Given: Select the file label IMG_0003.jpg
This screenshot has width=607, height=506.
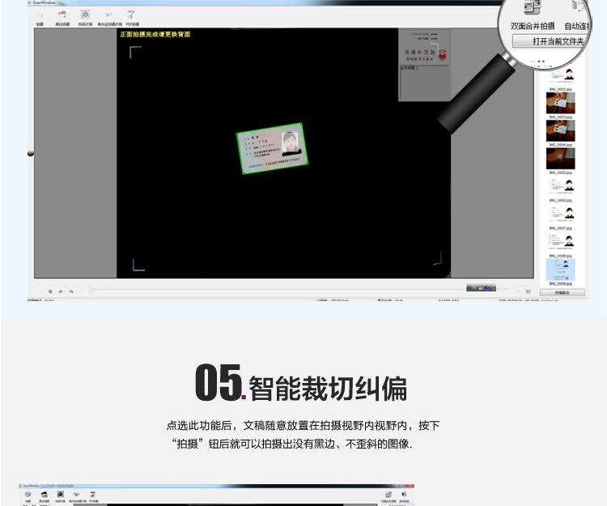Looking at the screenshot, I should click(x=561, y=117).
